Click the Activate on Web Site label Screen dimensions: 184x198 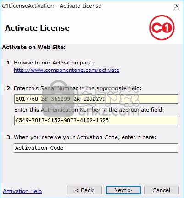(x=34, y=47)
